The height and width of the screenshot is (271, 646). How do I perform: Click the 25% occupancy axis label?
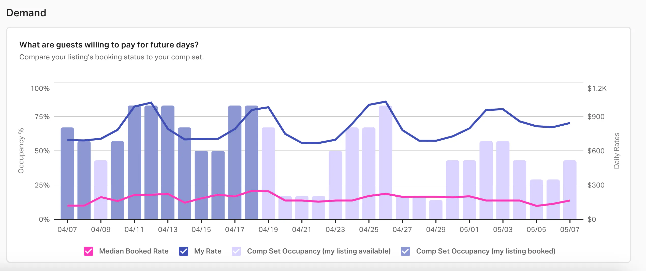tap(42, 185)
